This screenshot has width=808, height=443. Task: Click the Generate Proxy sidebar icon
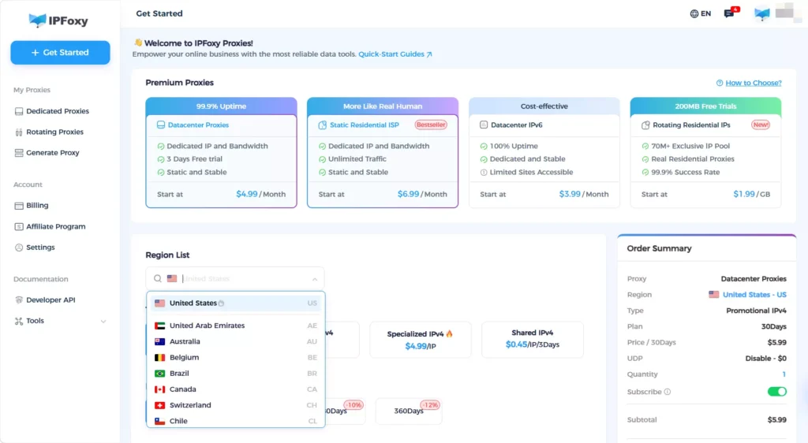click(x=19, y=153)
